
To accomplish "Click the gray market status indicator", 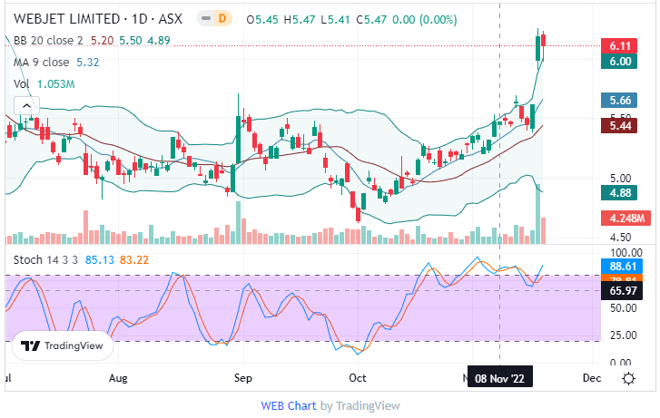I will pos(204,19).
